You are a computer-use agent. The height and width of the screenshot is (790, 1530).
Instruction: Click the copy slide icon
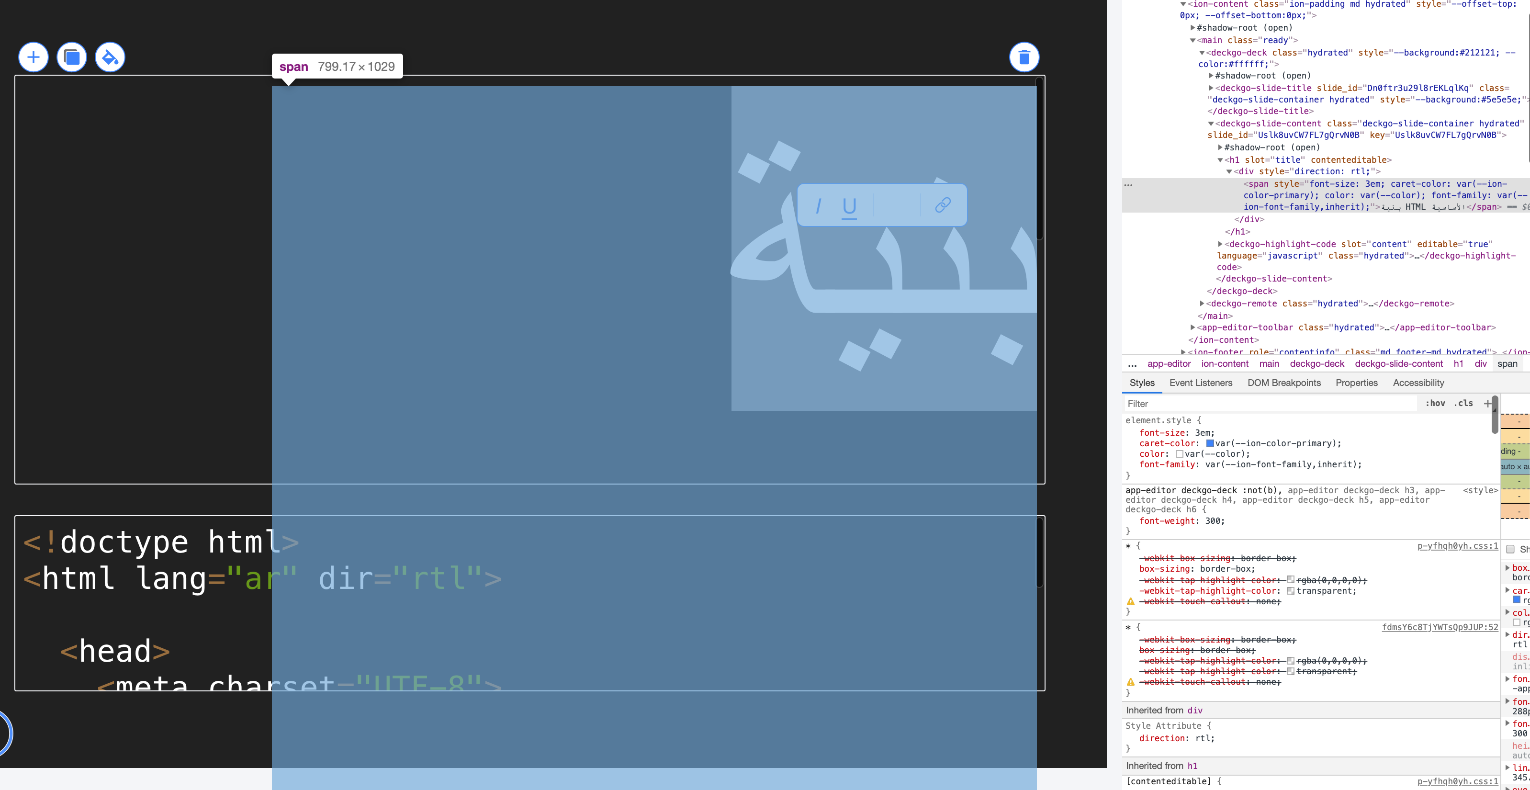point(72,57)
